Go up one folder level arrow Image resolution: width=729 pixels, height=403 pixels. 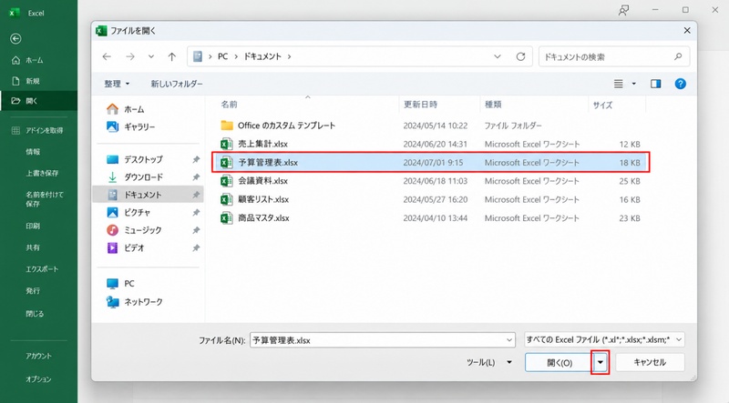(172, 56)
